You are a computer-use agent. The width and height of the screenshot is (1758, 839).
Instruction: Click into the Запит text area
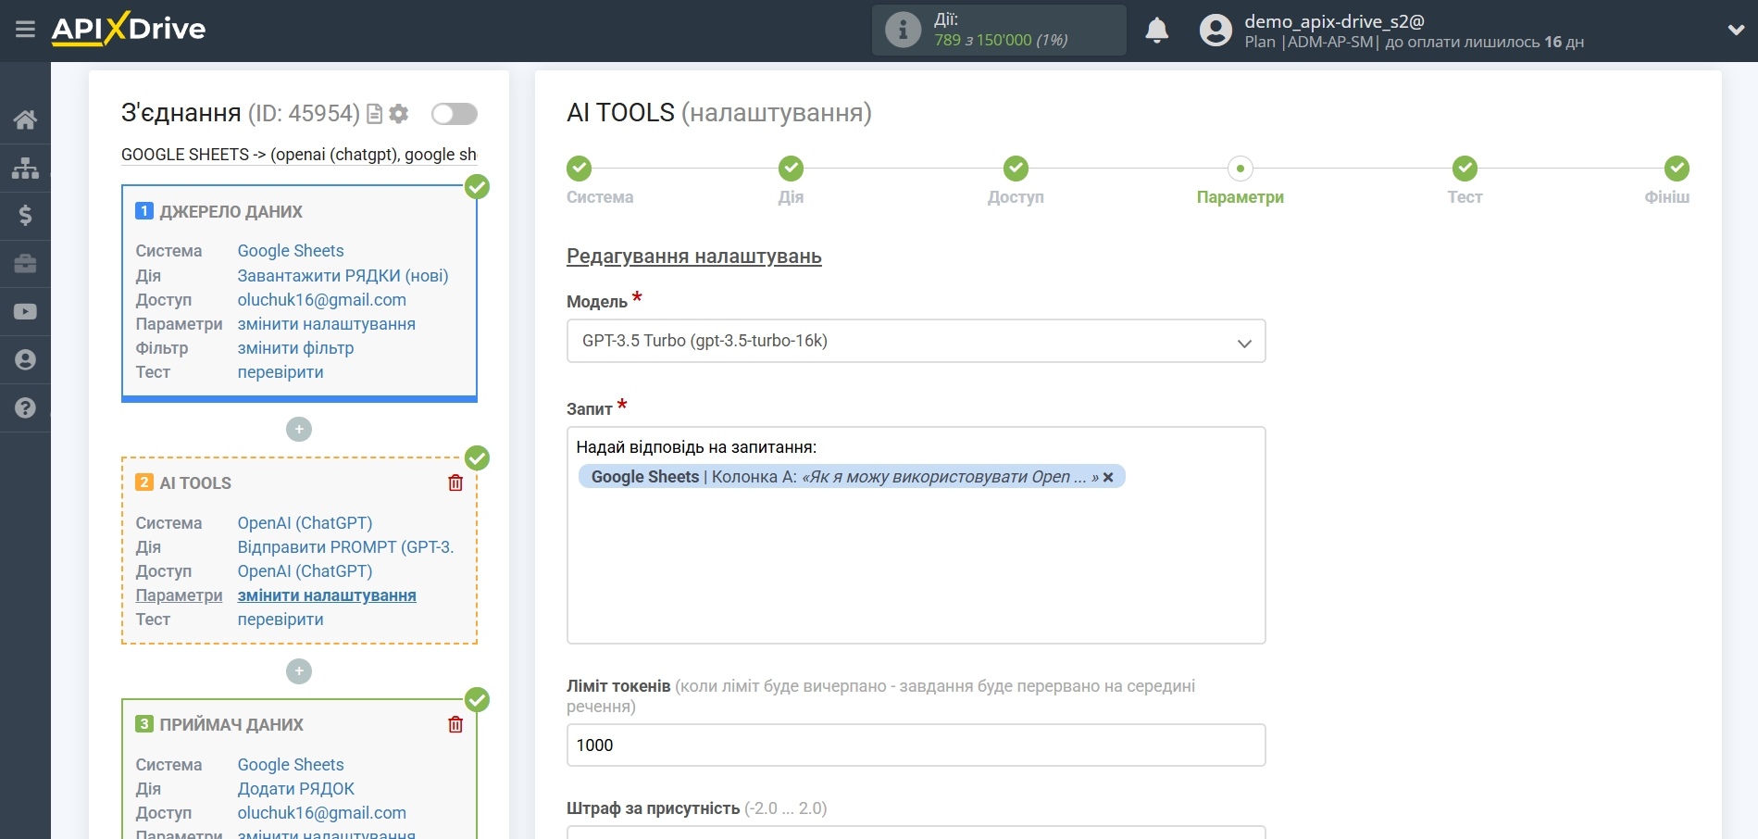point(916,535)
